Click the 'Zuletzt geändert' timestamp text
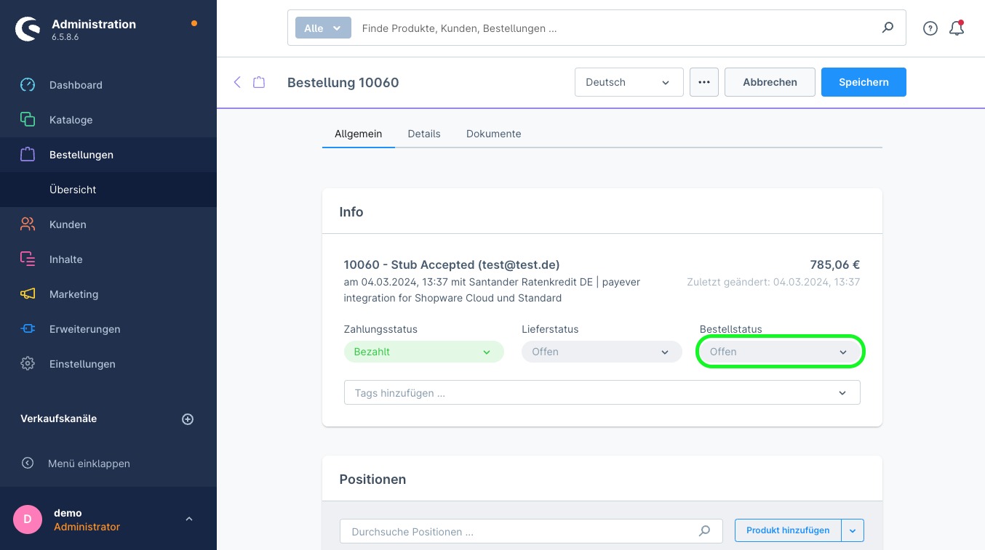Image resolution: width=985 pixels, height=550 pixels. pos(773,282)
